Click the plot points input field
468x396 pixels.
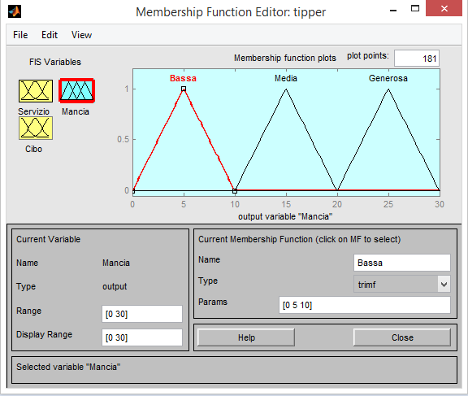[x=417, y=59]
